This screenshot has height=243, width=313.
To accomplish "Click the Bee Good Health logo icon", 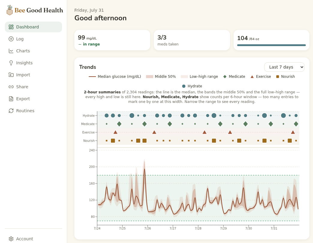I will pyautogui.click(x=9, y=10).
